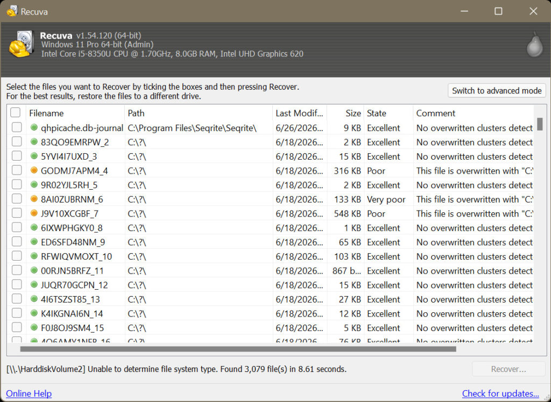Click the green status dot beside 6IXWPHGKY0_8
The width and height of the screenshot is (551, 402).
(34, 227)
